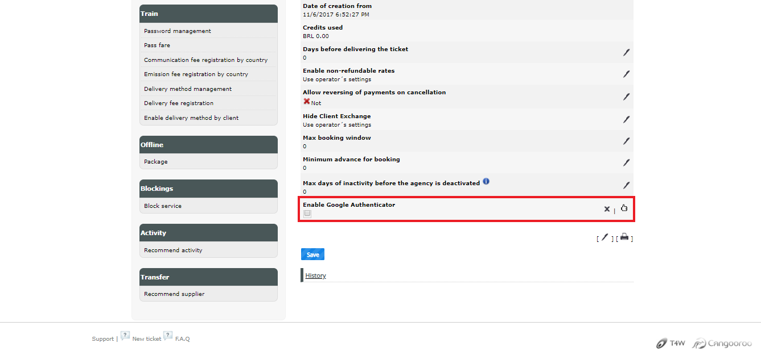Image resolution: width=761 pixels, height=351 pixels.
Task: Open the Package item under Offline
Action: pos(156,162)
